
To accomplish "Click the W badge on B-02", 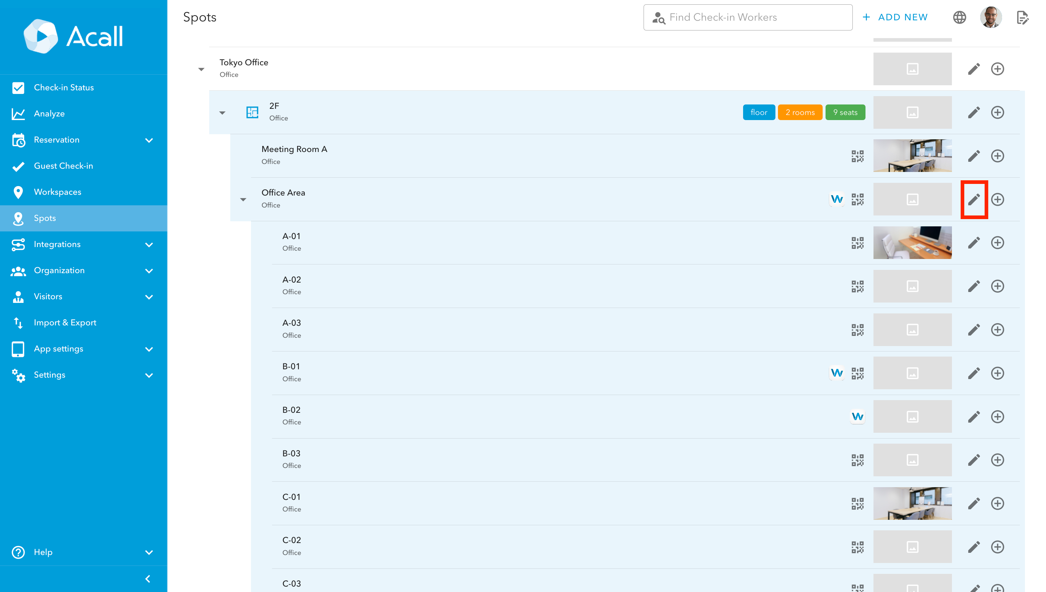I will (857, 416).
